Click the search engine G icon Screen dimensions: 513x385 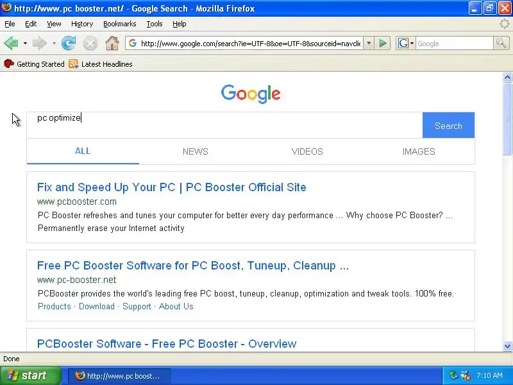(x=403, y=43)
